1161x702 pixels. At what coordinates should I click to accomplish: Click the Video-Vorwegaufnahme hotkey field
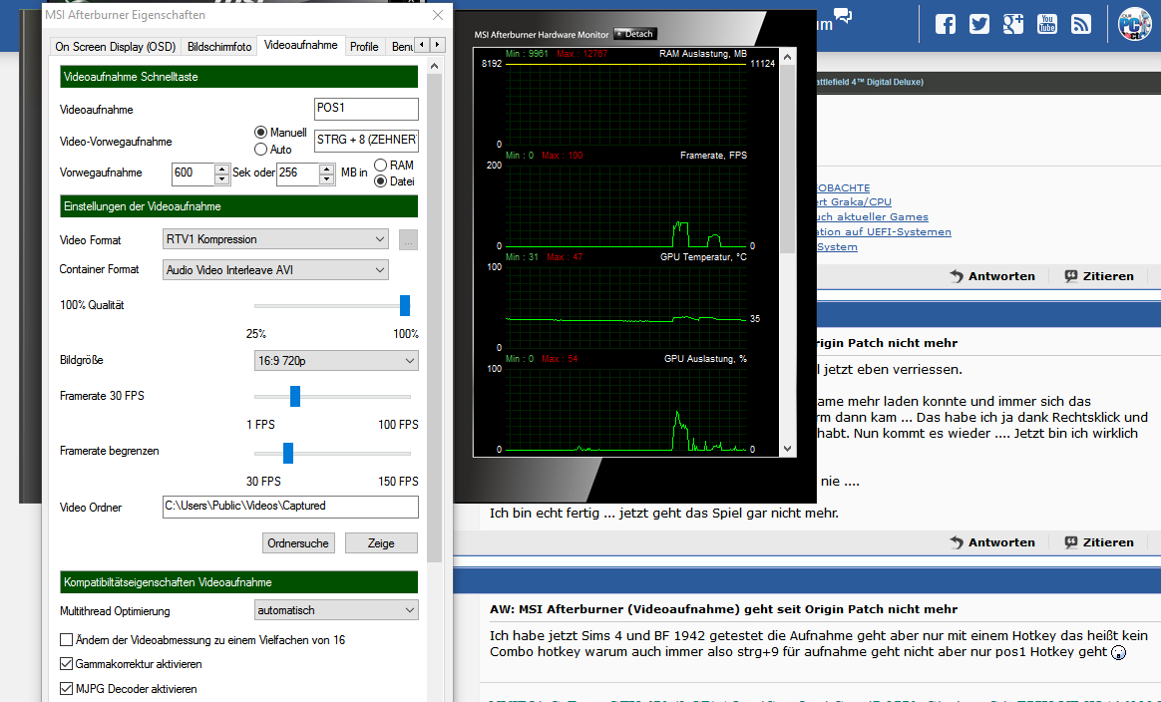point(366,141)
